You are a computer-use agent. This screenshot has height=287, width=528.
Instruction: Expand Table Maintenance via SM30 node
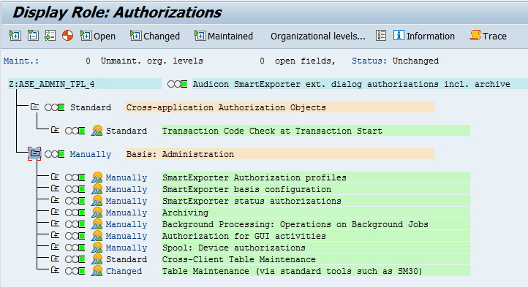(x=56, y=270)
